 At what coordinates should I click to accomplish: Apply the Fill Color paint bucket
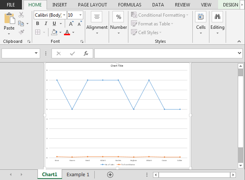(54, 32)
